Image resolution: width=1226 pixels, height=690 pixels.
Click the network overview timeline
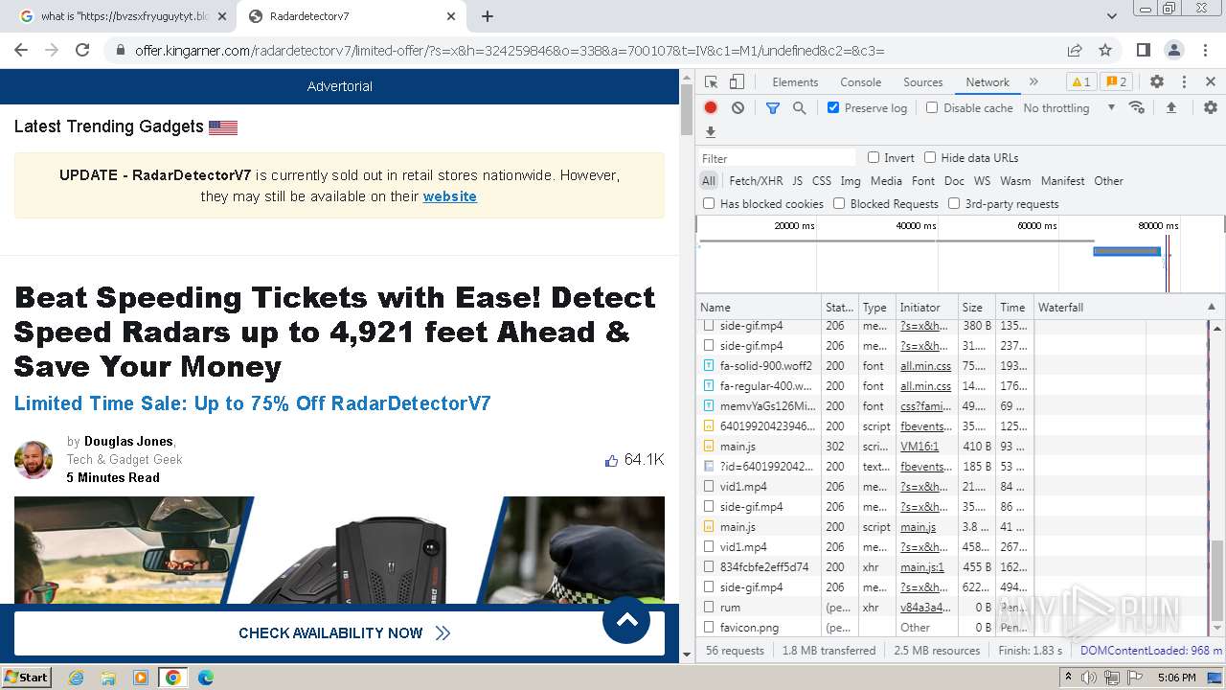pyautogui.click(x=960, y=254)
